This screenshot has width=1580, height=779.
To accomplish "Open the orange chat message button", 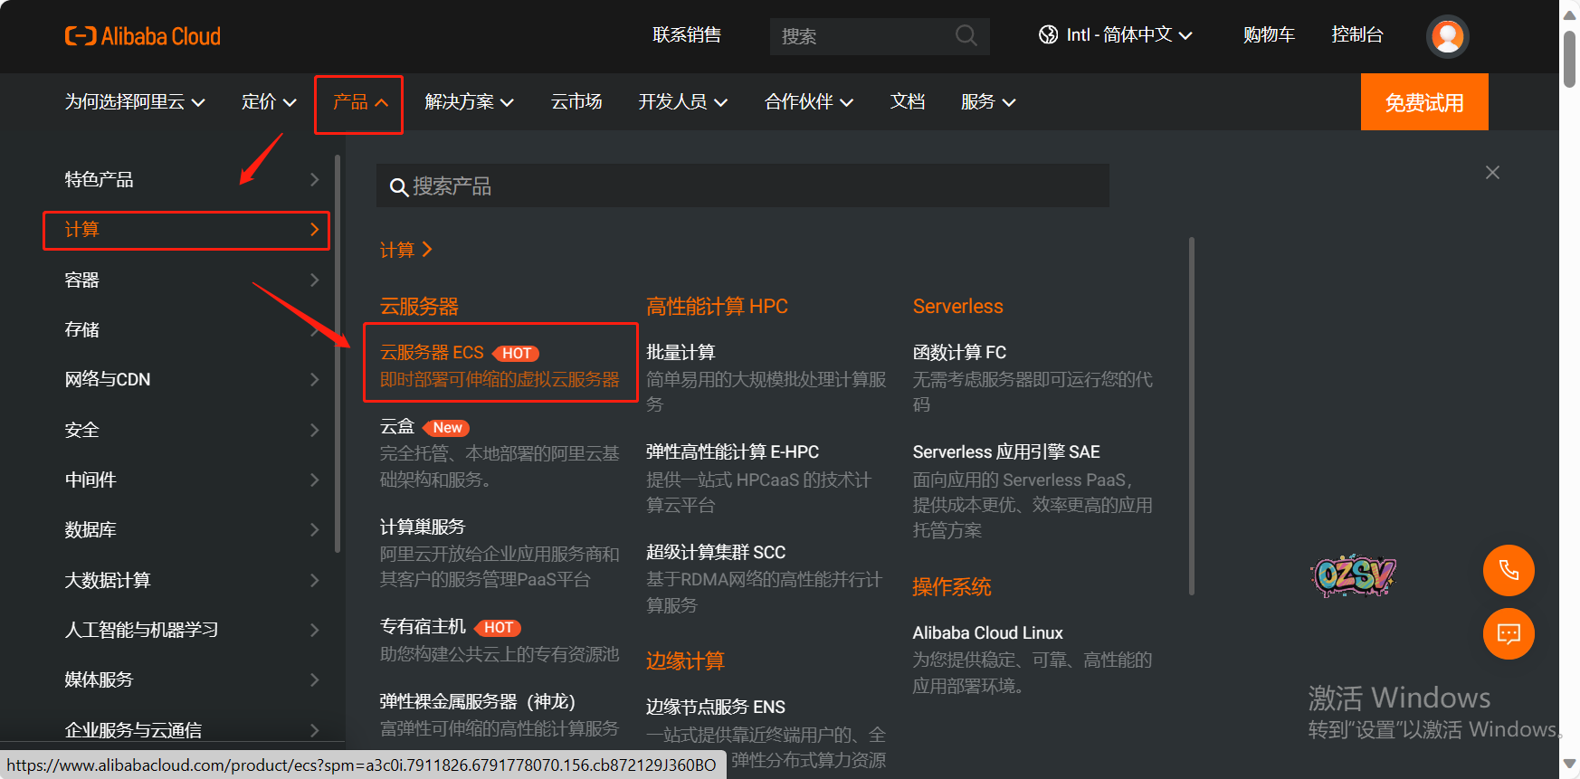I will 1508,633.
